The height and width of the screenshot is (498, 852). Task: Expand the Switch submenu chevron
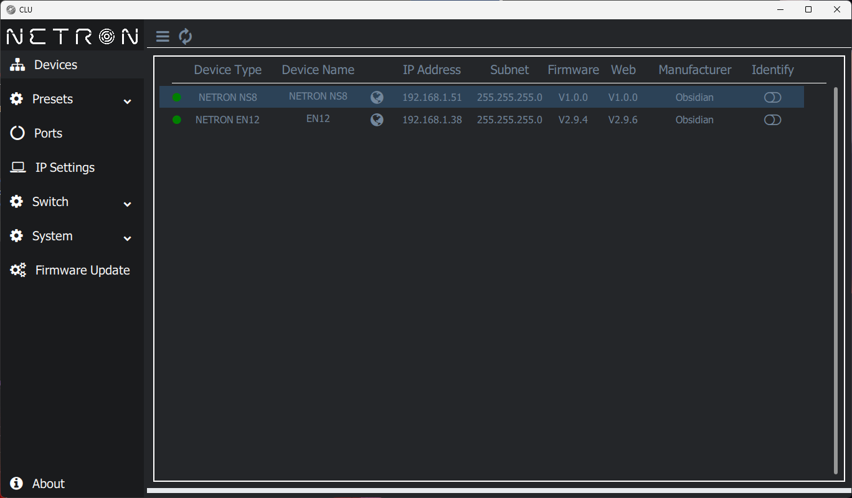[128, 204]
